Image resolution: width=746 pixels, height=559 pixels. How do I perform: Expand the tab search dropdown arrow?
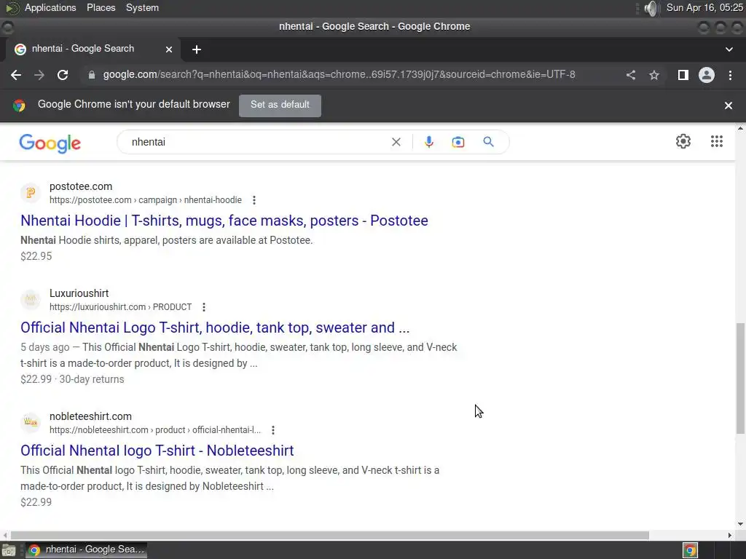pyautogui.click(x=729, y=49)
